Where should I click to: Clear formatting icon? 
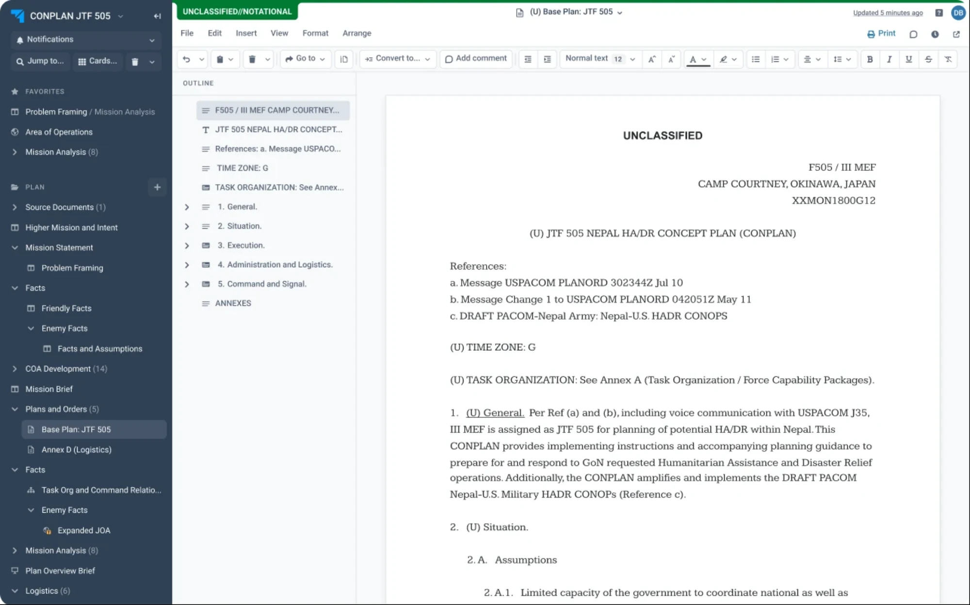948,59
